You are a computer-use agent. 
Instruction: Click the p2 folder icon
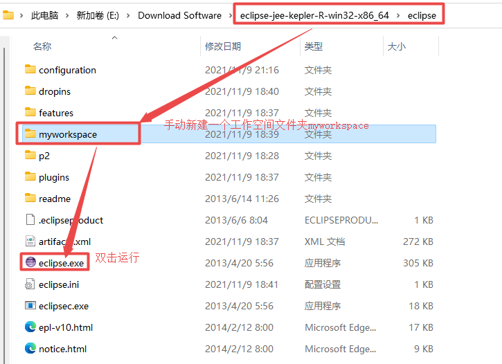point(30,155)
